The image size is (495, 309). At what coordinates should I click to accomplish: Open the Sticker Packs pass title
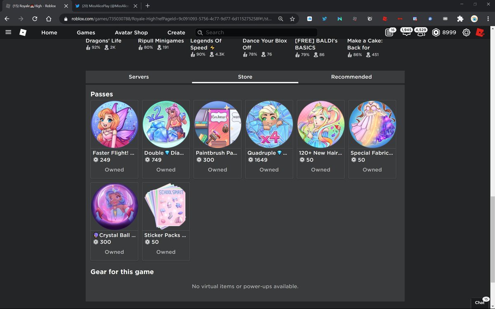tap(165, 235)
